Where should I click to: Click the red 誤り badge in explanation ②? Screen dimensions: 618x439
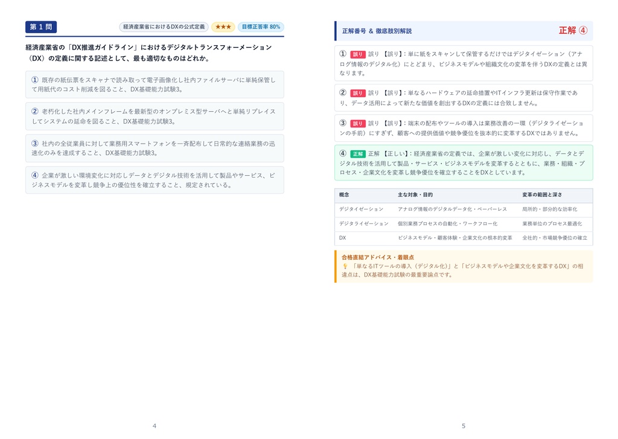[x=357, y=93]
